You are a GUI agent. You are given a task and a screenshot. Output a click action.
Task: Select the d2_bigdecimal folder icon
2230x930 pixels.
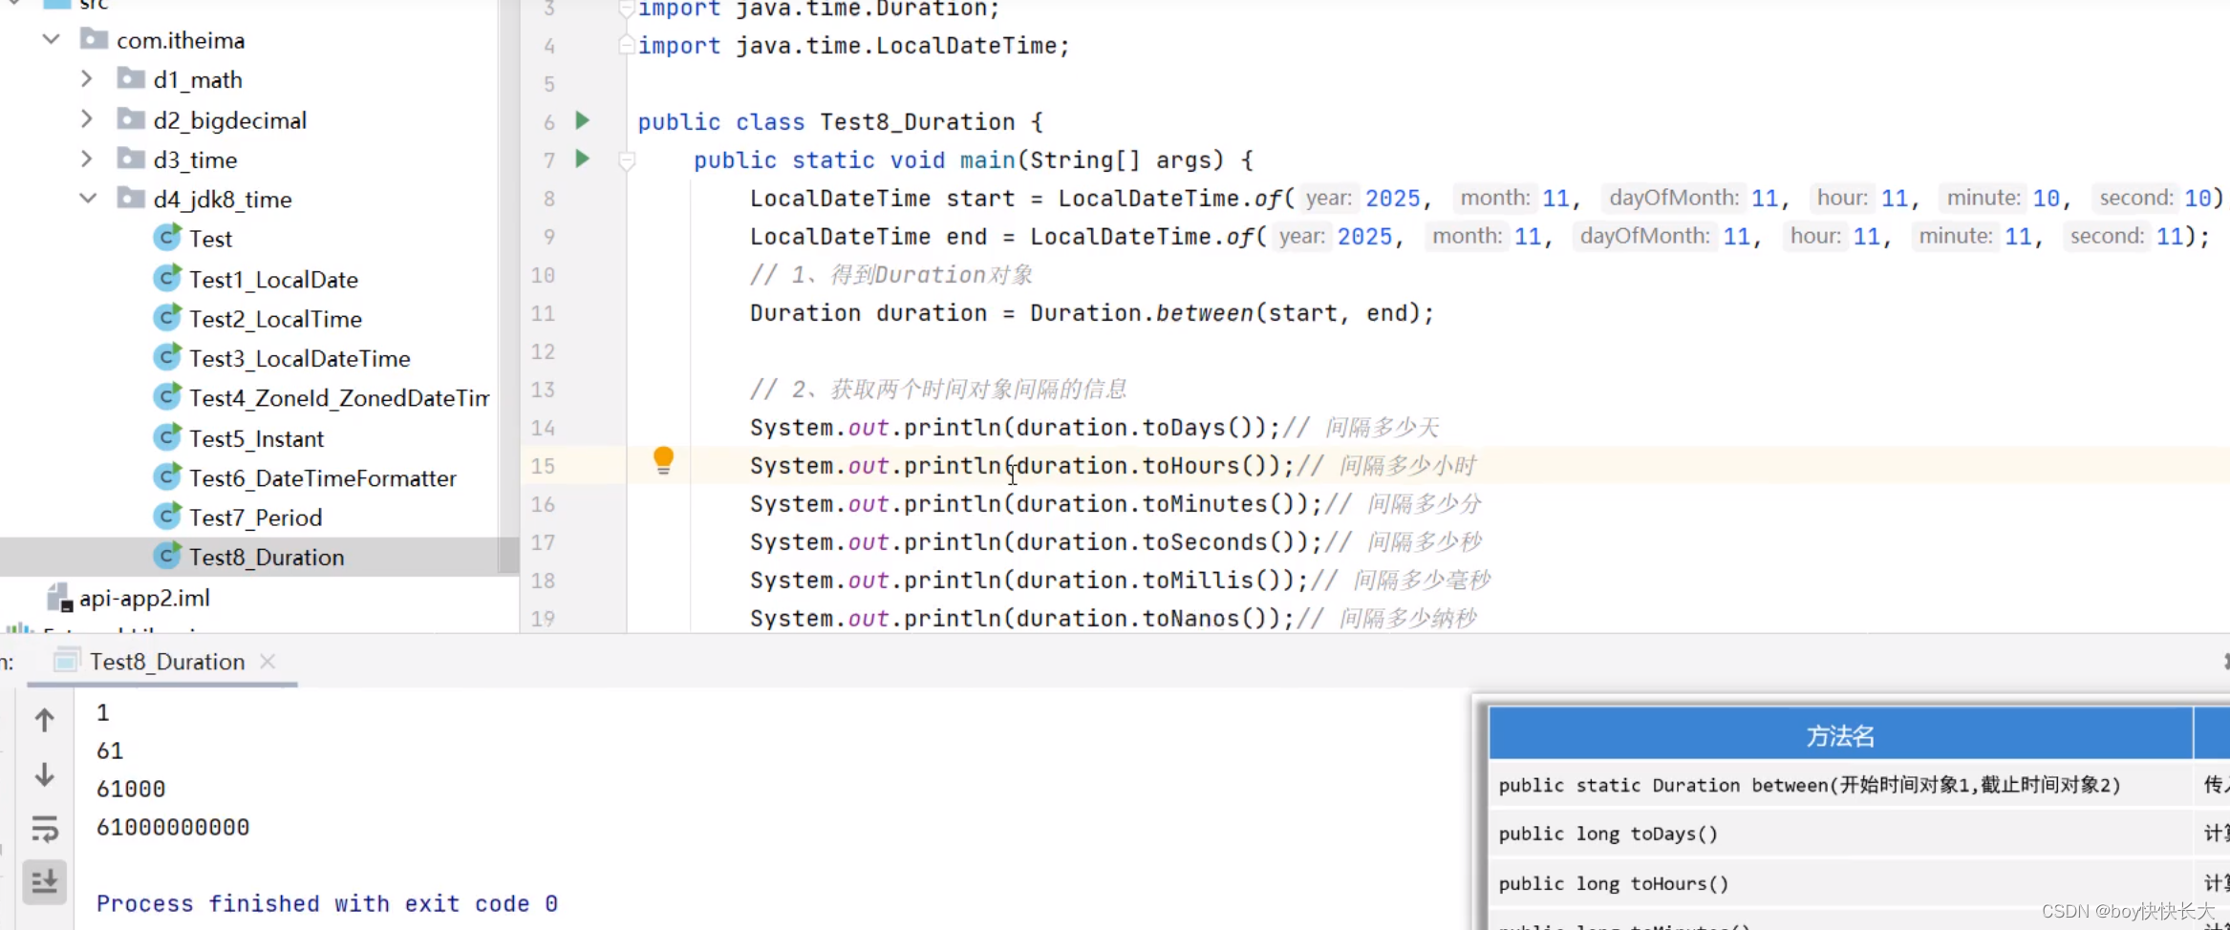[x=131, y=118]
